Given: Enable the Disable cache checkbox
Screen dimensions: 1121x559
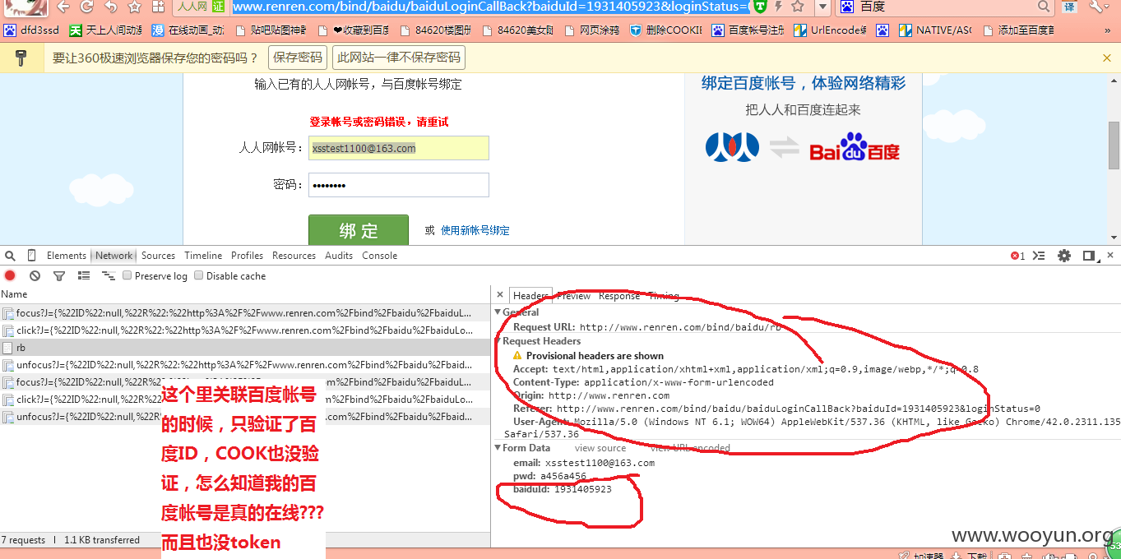Looking at the screenshot, I should coord(199,276).
